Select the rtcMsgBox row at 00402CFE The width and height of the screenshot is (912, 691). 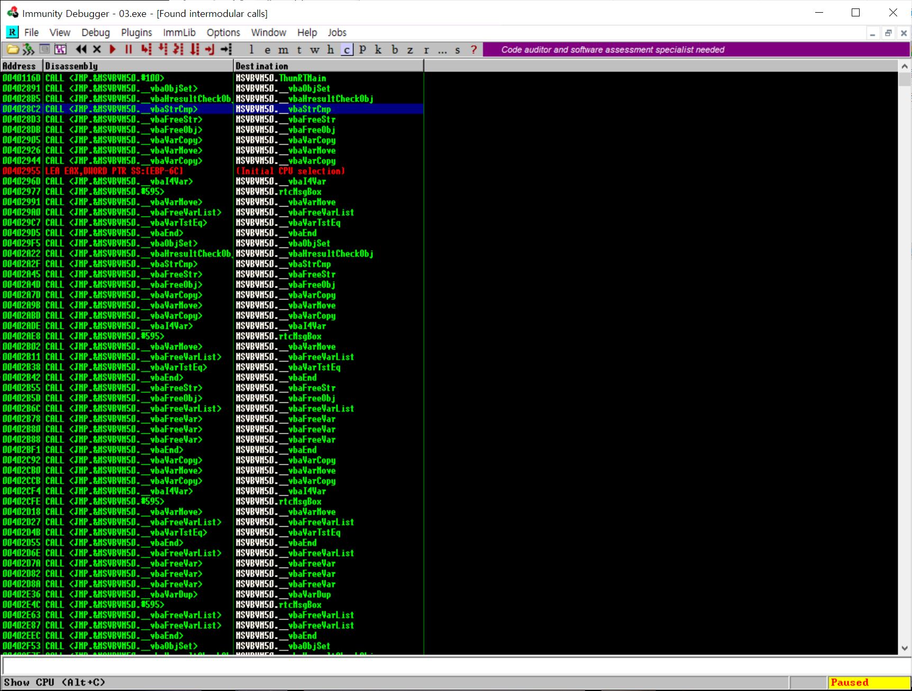click(212, 501)
